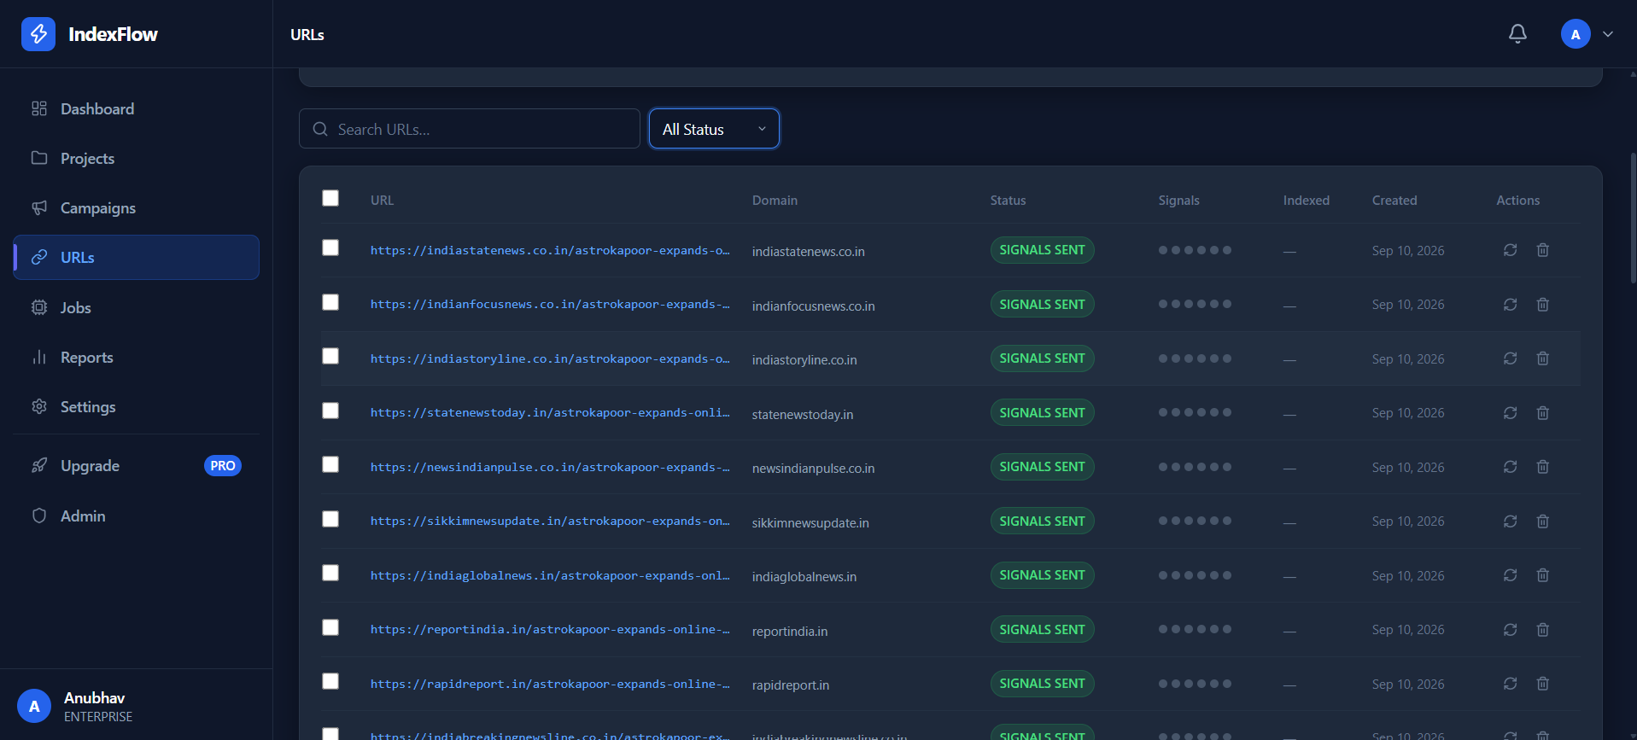Viewport: 1637px width, 740px height.
Task: Open Settings in the sidebar
Action: click(x=137, y=406)
